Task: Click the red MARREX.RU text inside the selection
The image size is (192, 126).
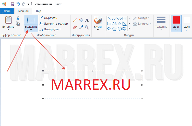Action: click(91, 85)
